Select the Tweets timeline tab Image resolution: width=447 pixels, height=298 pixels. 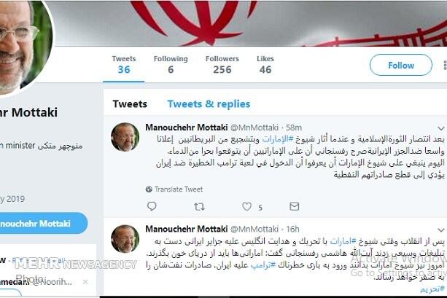point(130,104)
